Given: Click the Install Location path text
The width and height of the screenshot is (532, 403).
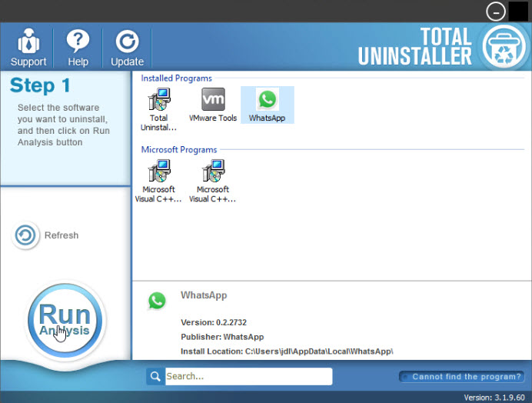Looking at the screenshot, I should pos(287,351).
